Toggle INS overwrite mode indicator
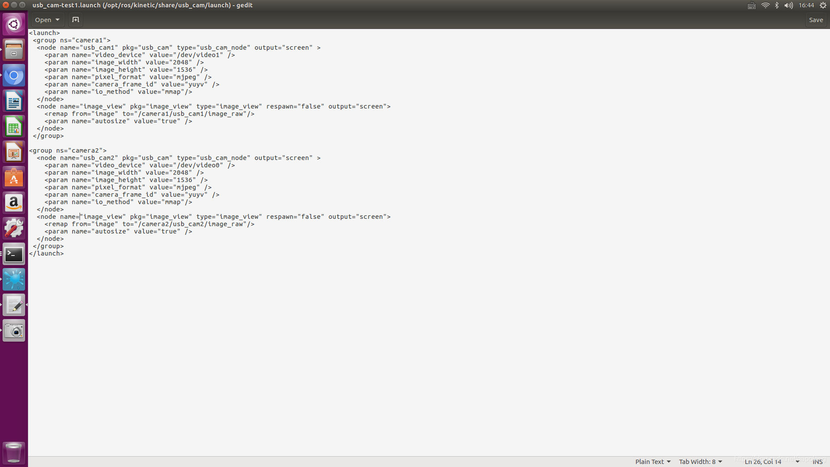 point(817,461)
